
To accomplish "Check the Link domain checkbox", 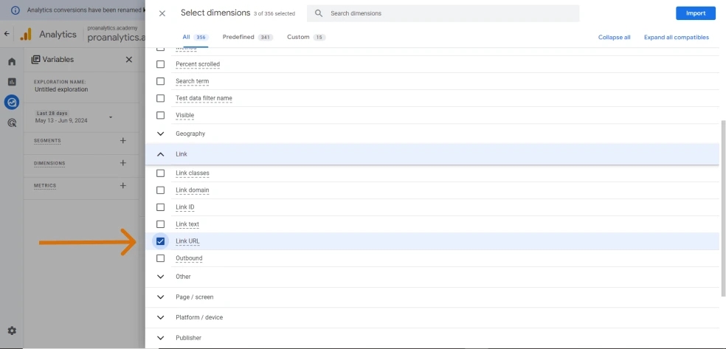I will click(x=160, y=190).
